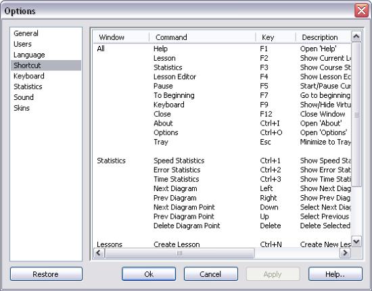This screenshot has width=372, height=291.
Task: Click the horizontal scrollbar left arrow
Action: point(99,253)
